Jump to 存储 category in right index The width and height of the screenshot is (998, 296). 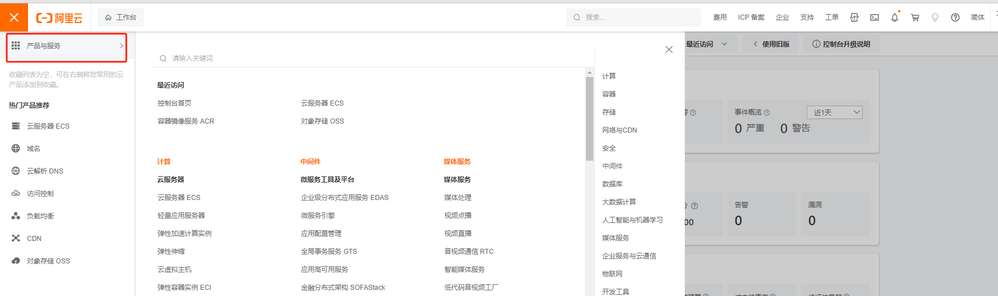[x=609, y=112]
